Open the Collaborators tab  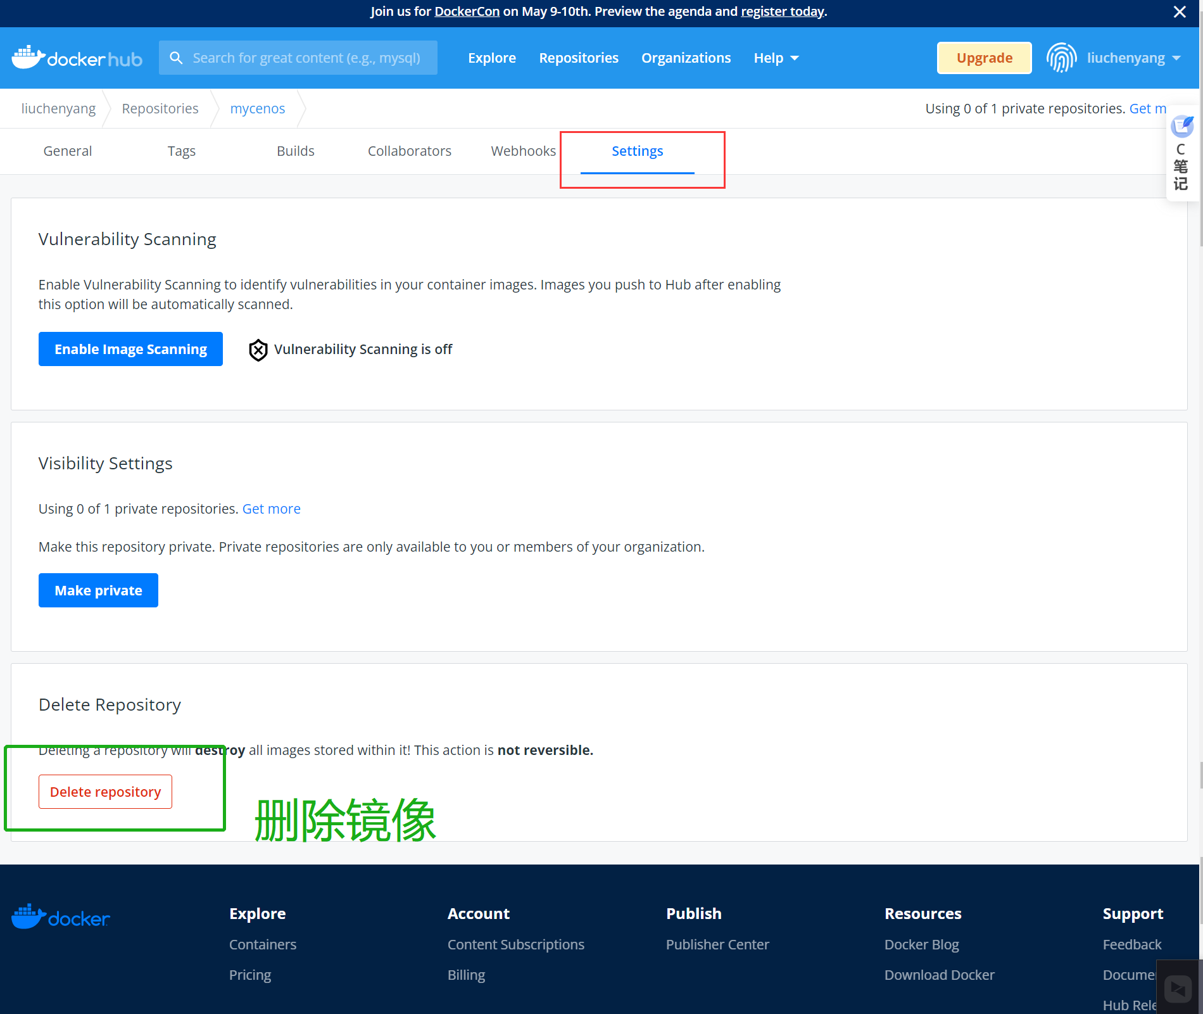(x=409, y=151)
